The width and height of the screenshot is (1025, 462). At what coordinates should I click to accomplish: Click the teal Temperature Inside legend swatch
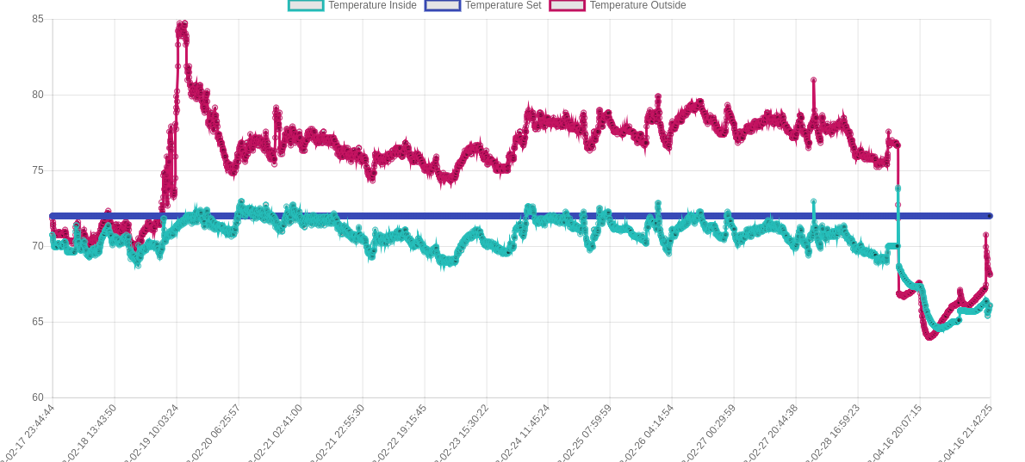tap(306, 5)
